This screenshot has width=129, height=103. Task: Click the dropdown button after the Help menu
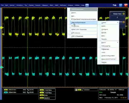(87, 5)
